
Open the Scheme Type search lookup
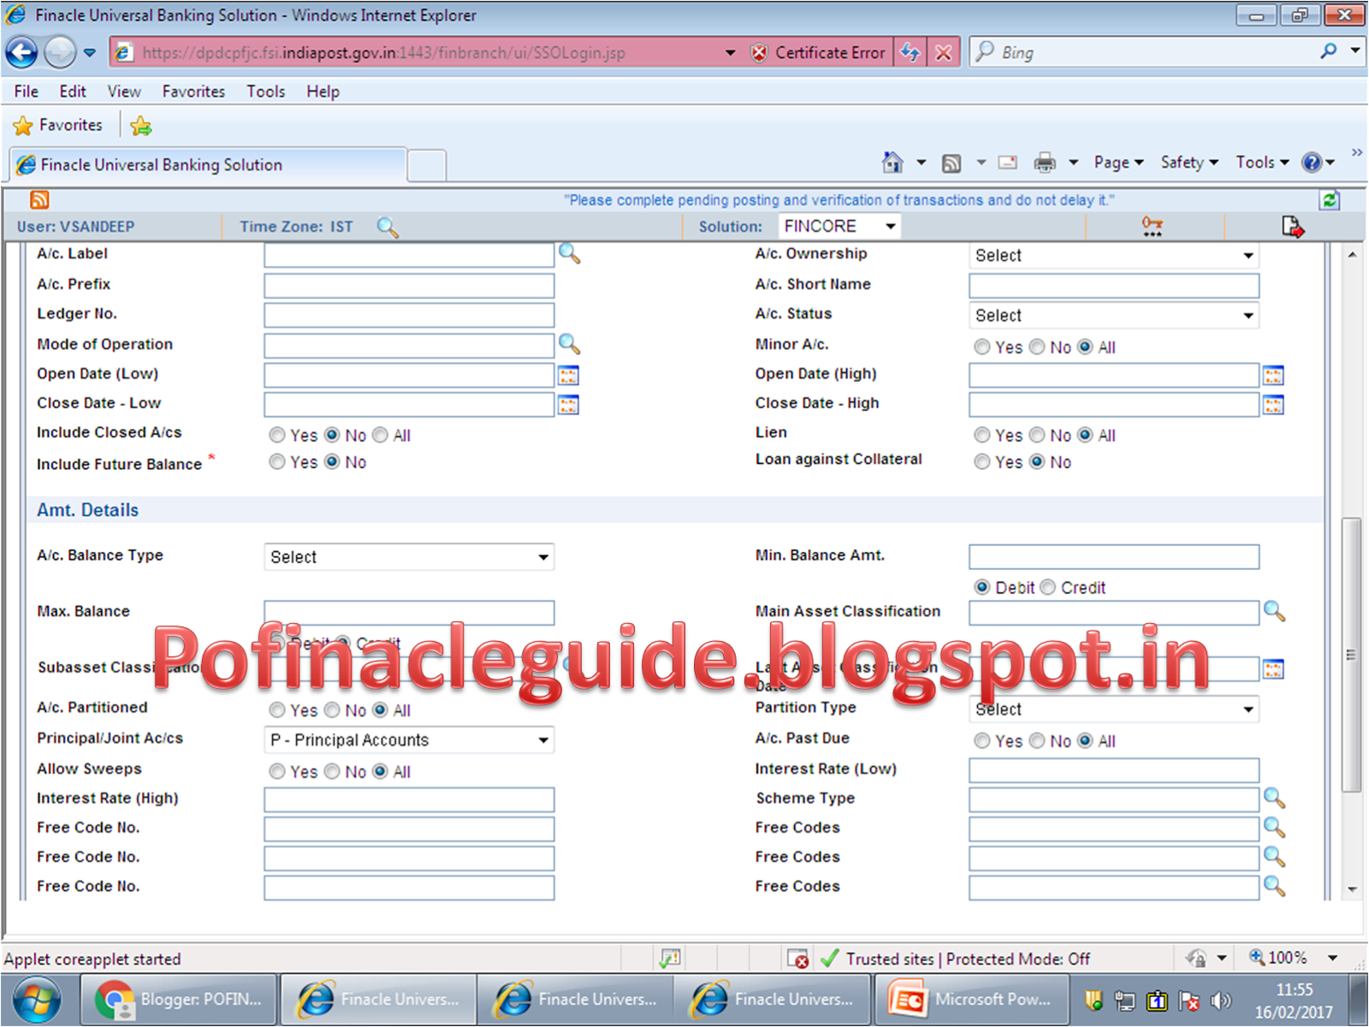(x=1275, y=798)
